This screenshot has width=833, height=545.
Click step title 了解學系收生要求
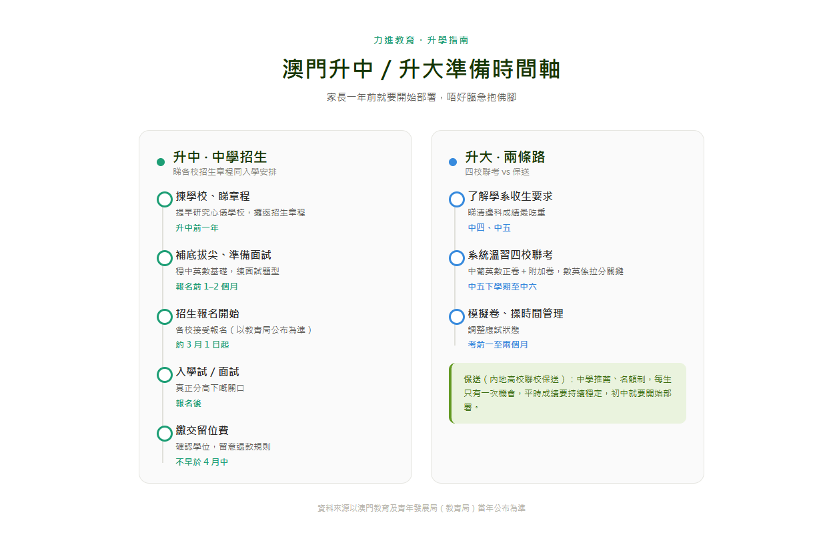(x=510, y=197)
